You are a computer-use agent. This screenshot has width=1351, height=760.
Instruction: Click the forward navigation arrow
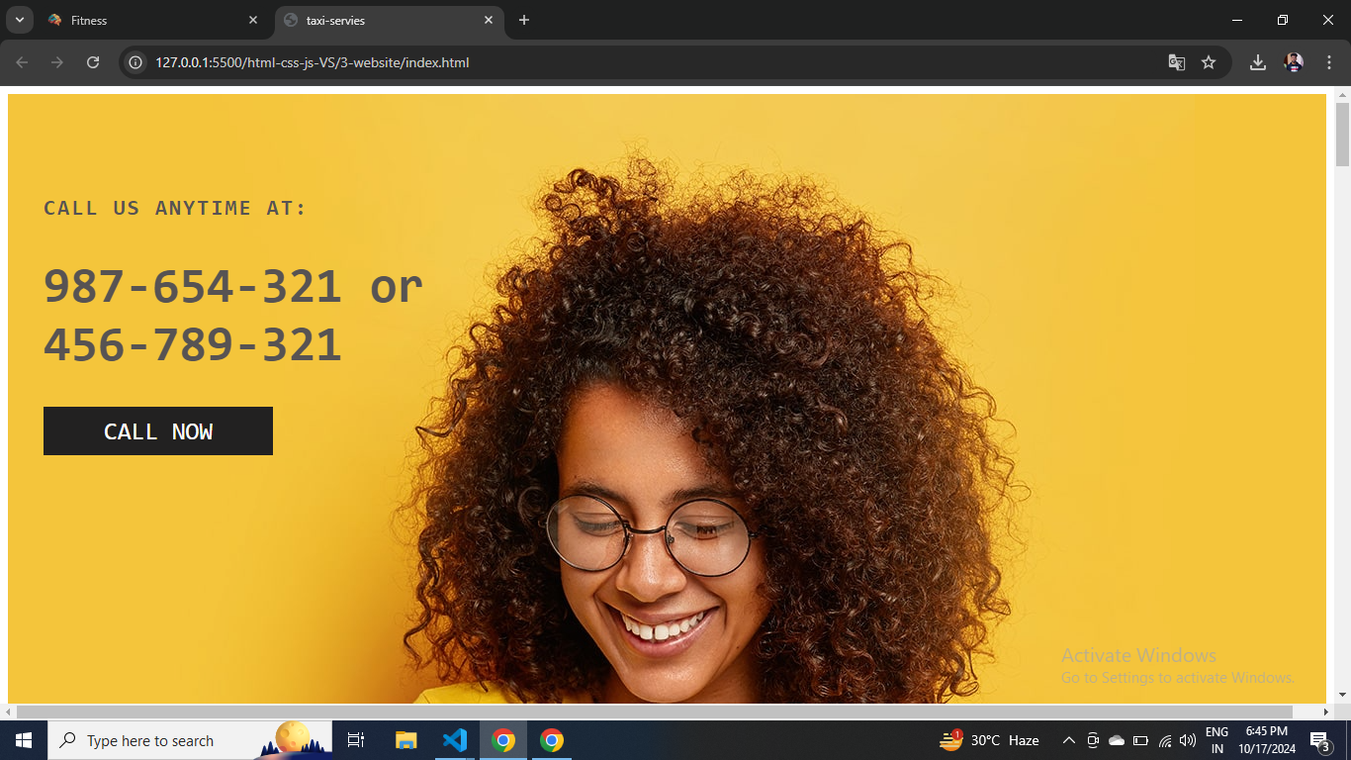tap(57, 62)
